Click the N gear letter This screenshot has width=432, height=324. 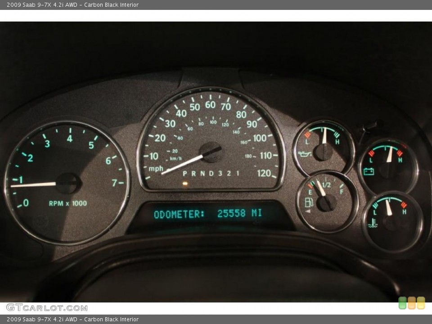point(202,174)
